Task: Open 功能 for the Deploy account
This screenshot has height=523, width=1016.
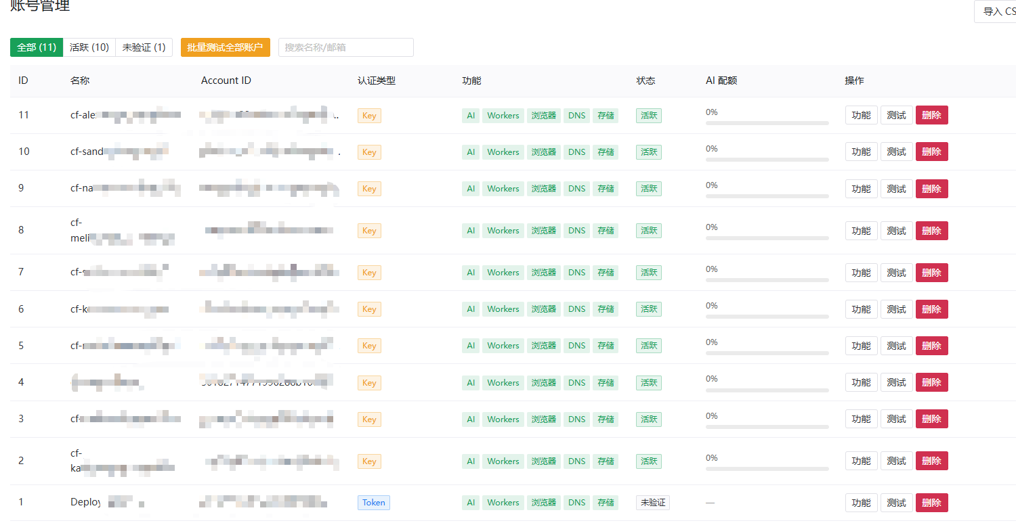Action: pos(862,503)
